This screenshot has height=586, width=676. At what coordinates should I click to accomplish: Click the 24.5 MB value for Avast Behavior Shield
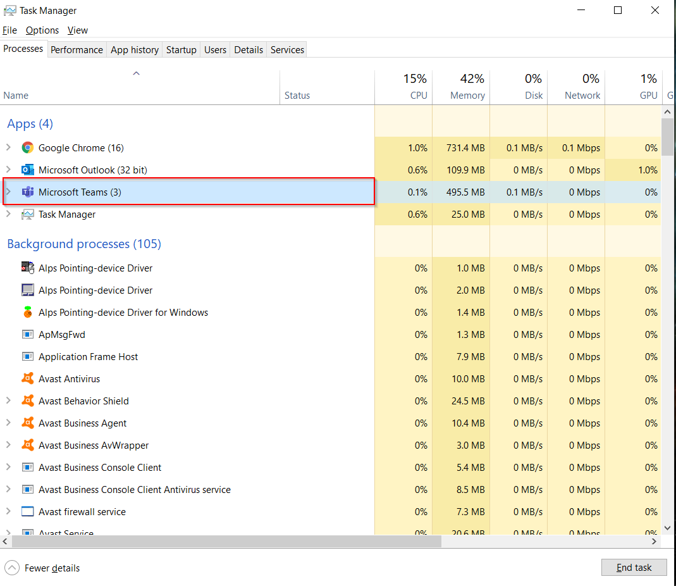coord(468,401)
